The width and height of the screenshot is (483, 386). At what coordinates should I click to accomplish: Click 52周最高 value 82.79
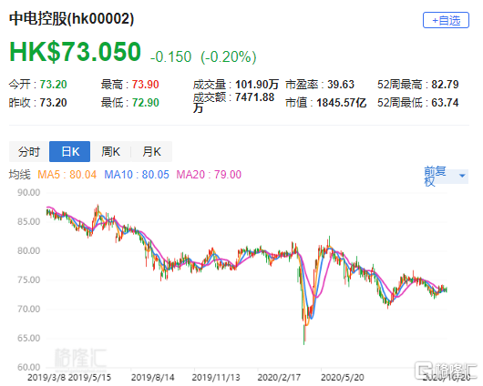tap(445, 85)
